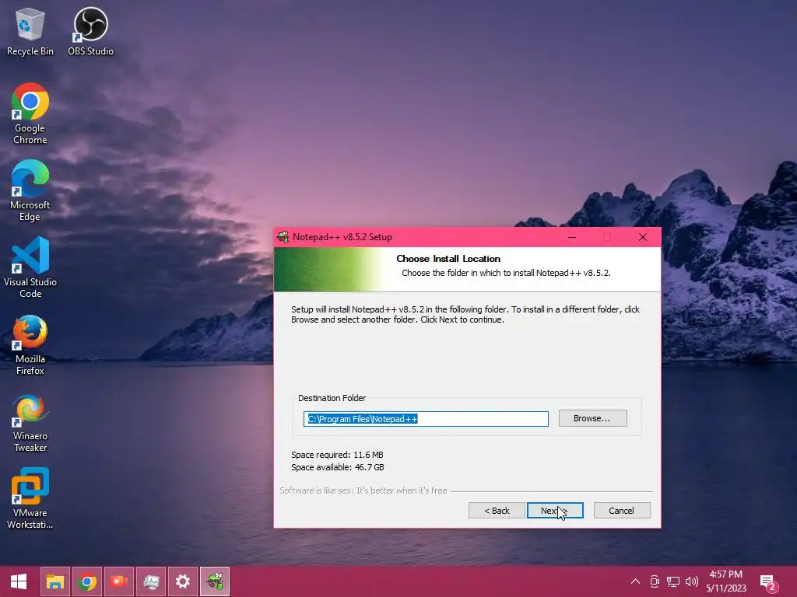Screen dimensions: 797x597
Task: Open OBS Studio desktop shortcut
Action: pos(90,31)
